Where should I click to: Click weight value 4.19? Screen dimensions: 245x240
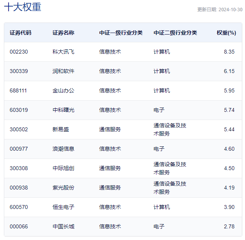[x=229, y=188]
